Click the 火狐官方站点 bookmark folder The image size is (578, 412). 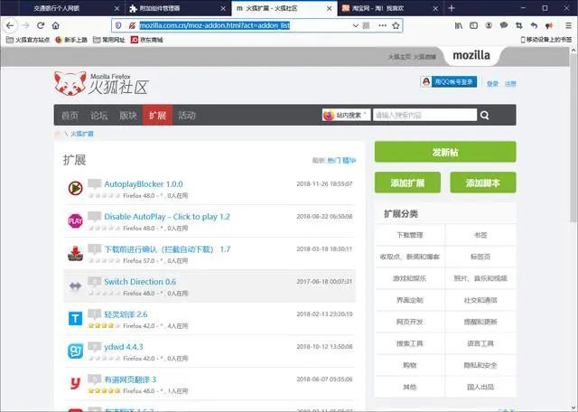coord(28,40)
